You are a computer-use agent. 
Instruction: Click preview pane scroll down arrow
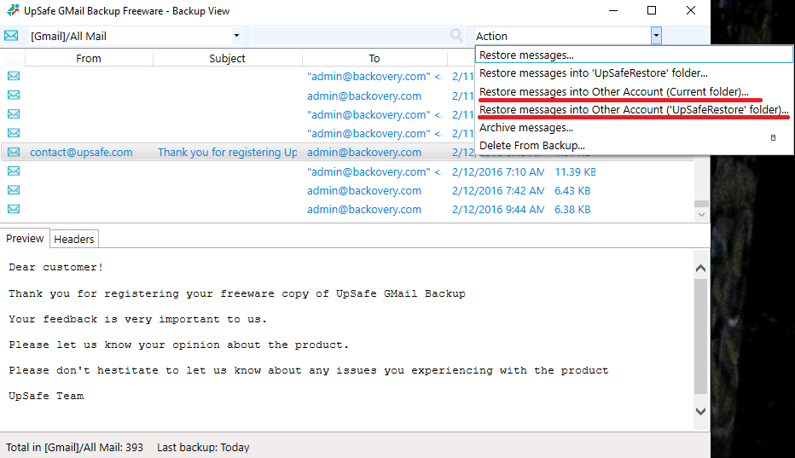tap(700, 411)
